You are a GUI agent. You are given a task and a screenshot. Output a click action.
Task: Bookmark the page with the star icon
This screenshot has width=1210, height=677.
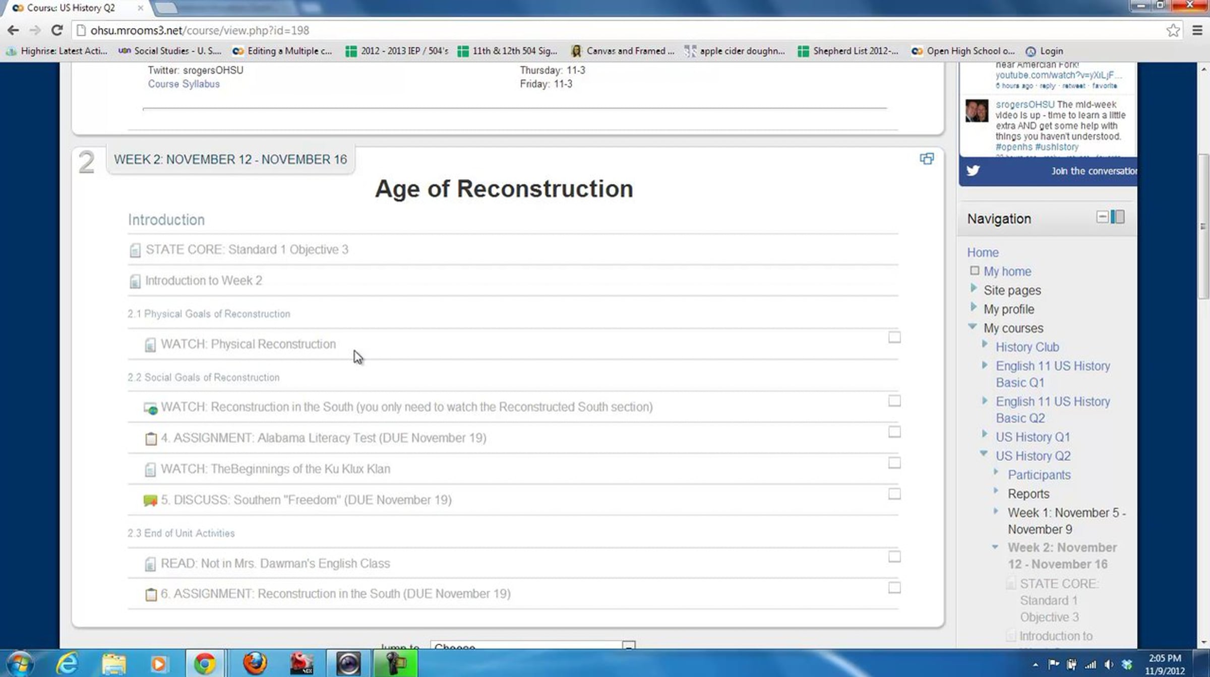coord(1173,30)
